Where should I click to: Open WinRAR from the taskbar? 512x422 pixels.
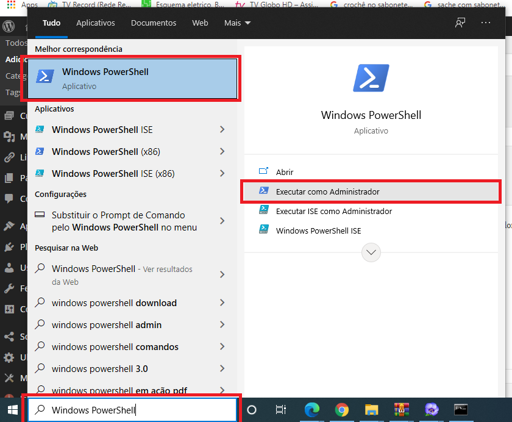coord(401,410)
